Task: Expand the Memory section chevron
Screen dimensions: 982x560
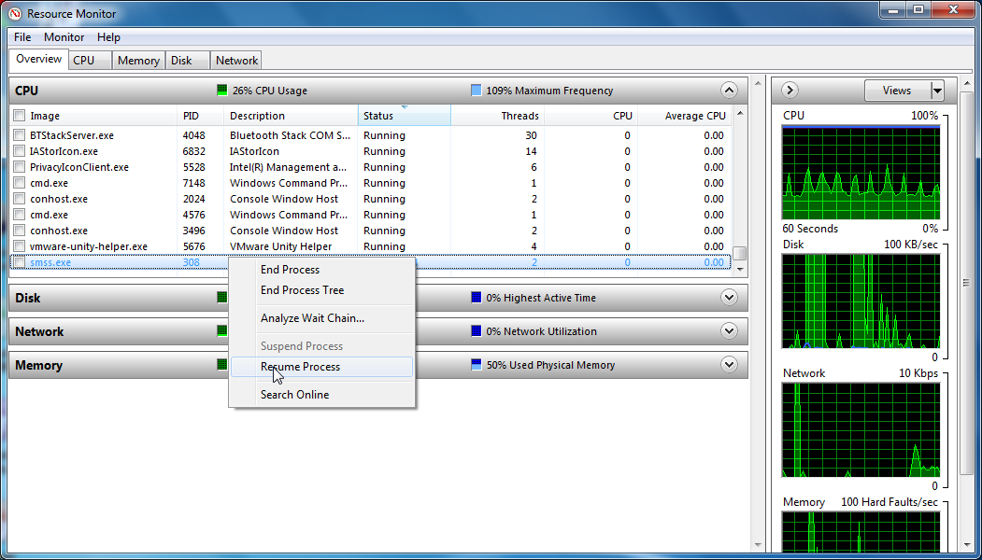Action: [x=729, y=365]
